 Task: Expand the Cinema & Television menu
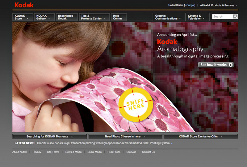pos(197,17)
